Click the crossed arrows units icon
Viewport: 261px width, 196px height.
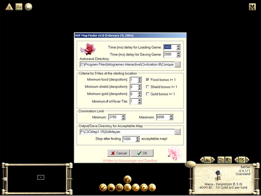(x=242, y=160)
